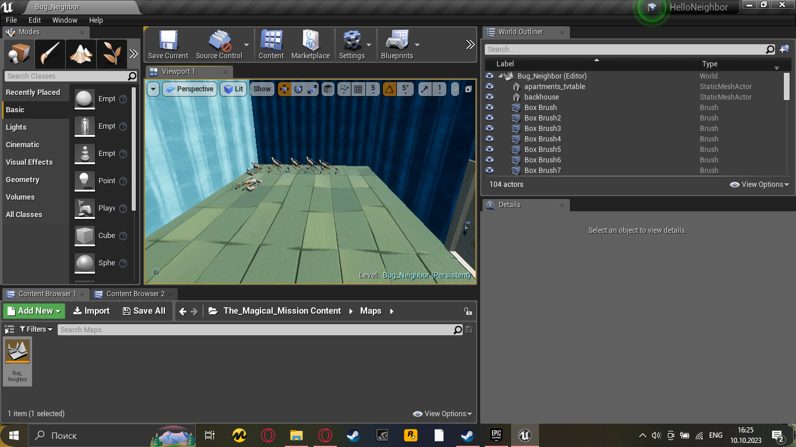Viewport: 796px width, 447px height.
Task: Expand the main toolbar overflow chevron
Action: coord(470,45)
